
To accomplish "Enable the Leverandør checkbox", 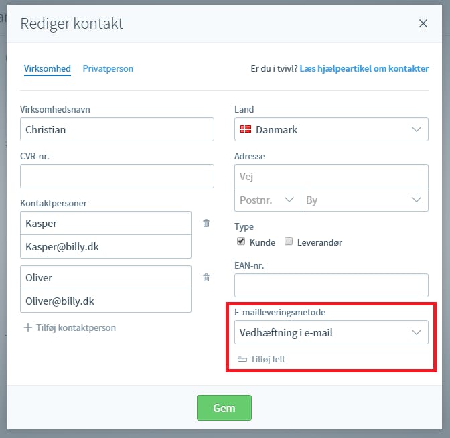I will coord(289,241).
